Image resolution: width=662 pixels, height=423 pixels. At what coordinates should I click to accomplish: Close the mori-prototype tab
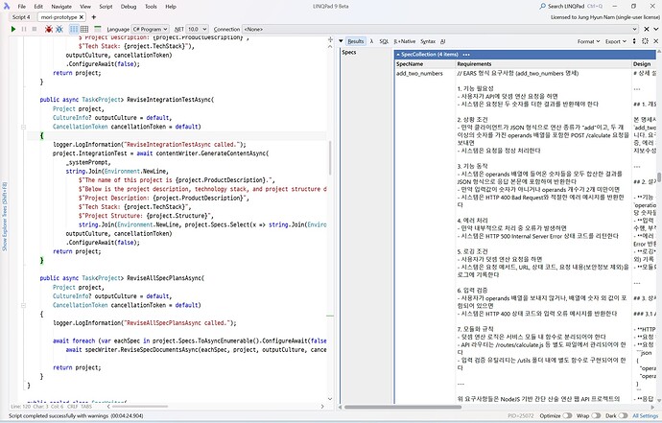tap(82, 17)
